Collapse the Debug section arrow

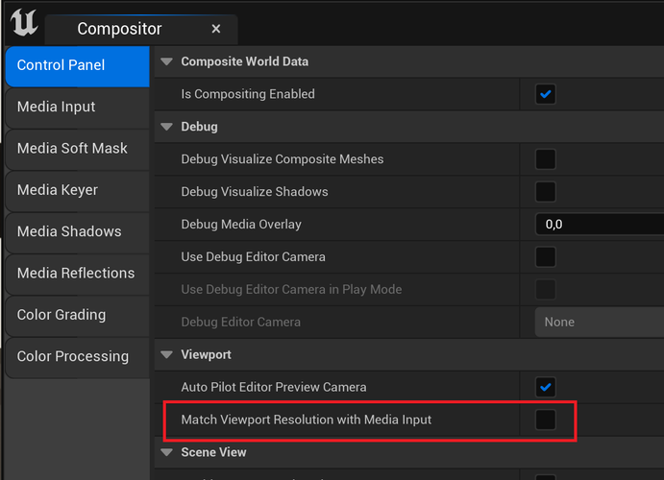(x=168, y=127)
